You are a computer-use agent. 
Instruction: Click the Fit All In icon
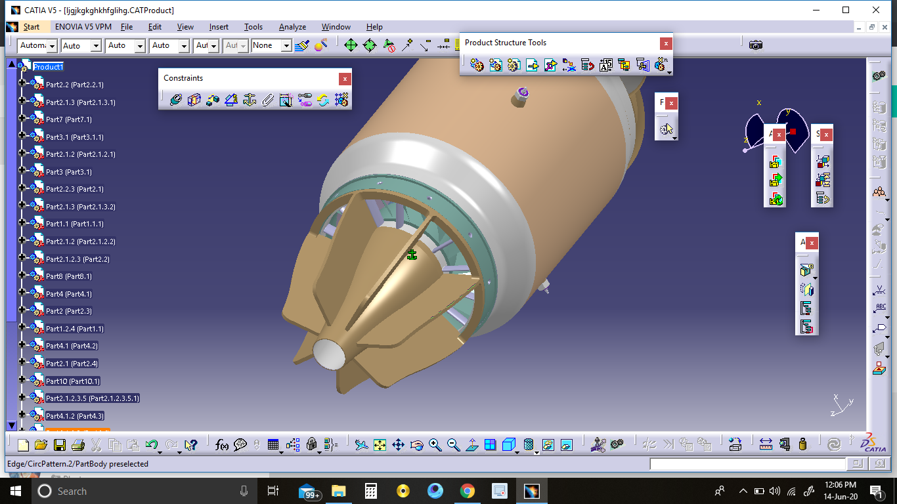point(380,445)
